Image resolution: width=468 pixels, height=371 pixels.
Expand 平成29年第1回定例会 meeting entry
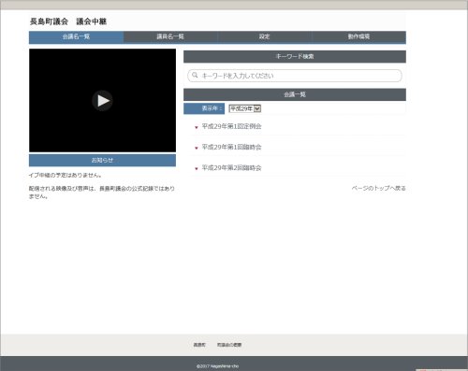231,126
